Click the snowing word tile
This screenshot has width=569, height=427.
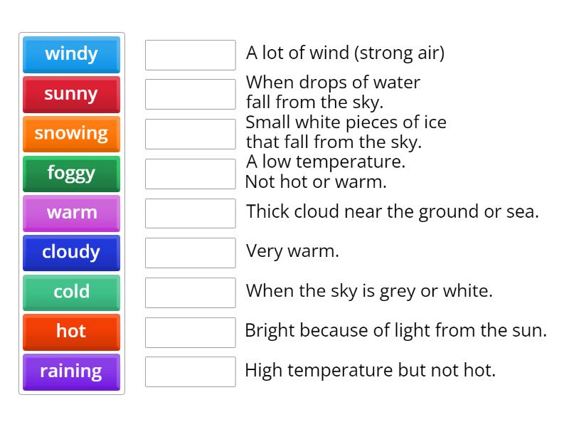tap(71, 134)
